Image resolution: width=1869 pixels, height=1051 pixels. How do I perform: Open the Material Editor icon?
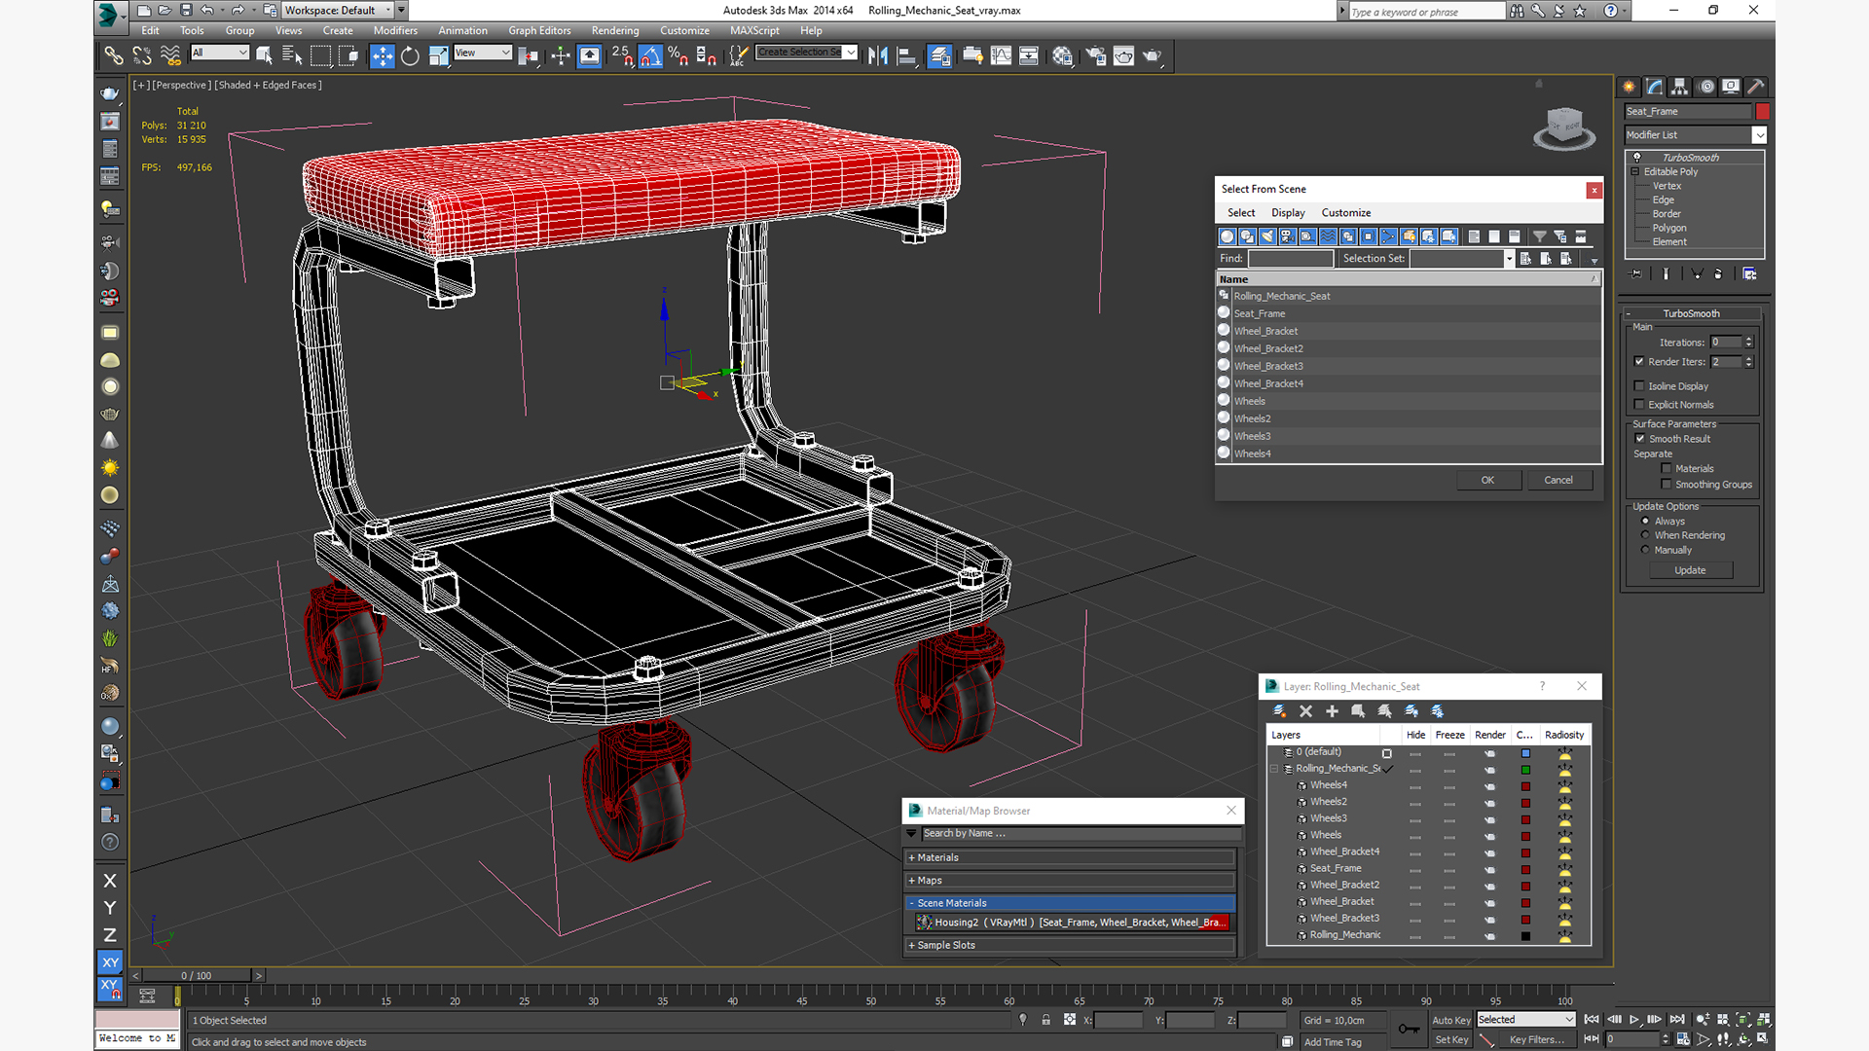pyautogui.click(x=1062, y=55)
